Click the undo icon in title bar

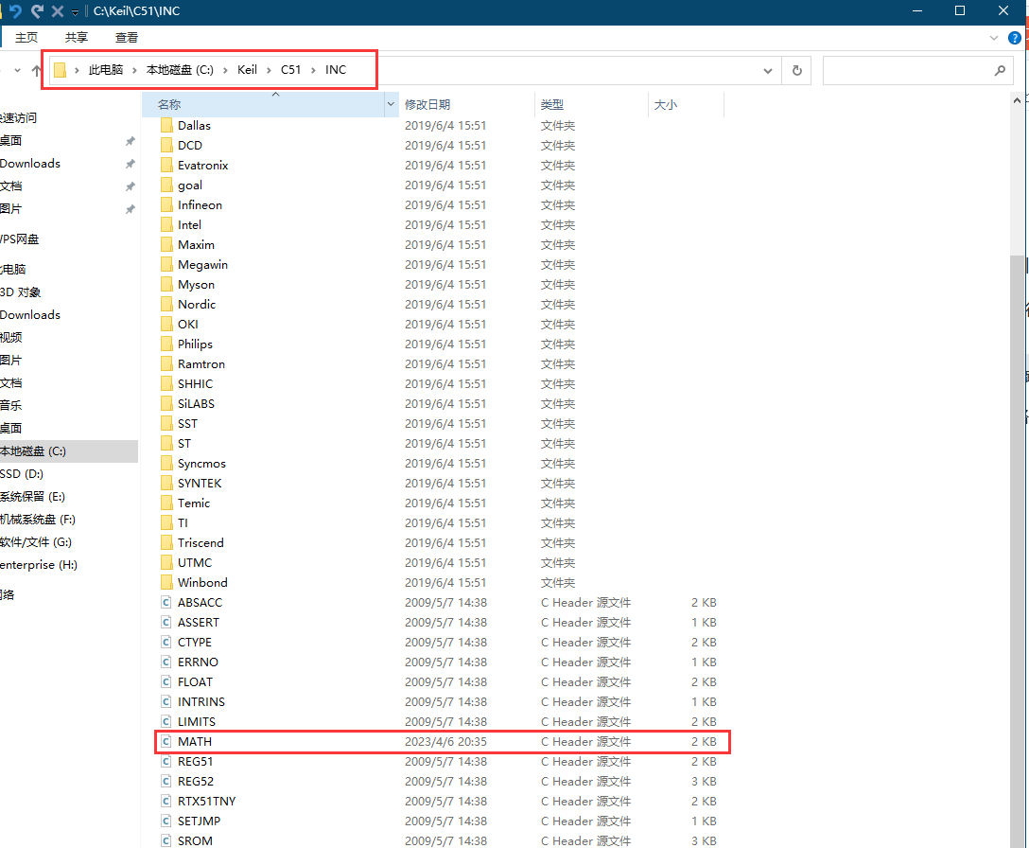15,11
